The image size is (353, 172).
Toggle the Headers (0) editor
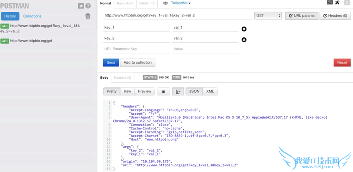coord(335,16)
